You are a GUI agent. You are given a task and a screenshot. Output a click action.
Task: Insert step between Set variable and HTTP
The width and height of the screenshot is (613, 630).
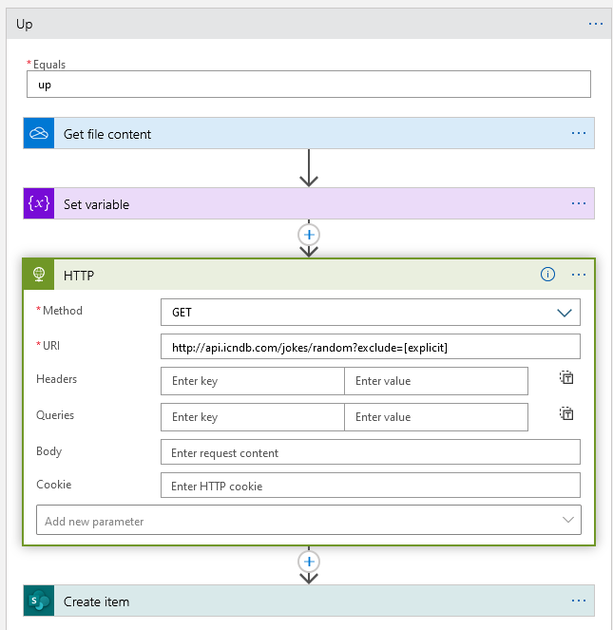309,234
